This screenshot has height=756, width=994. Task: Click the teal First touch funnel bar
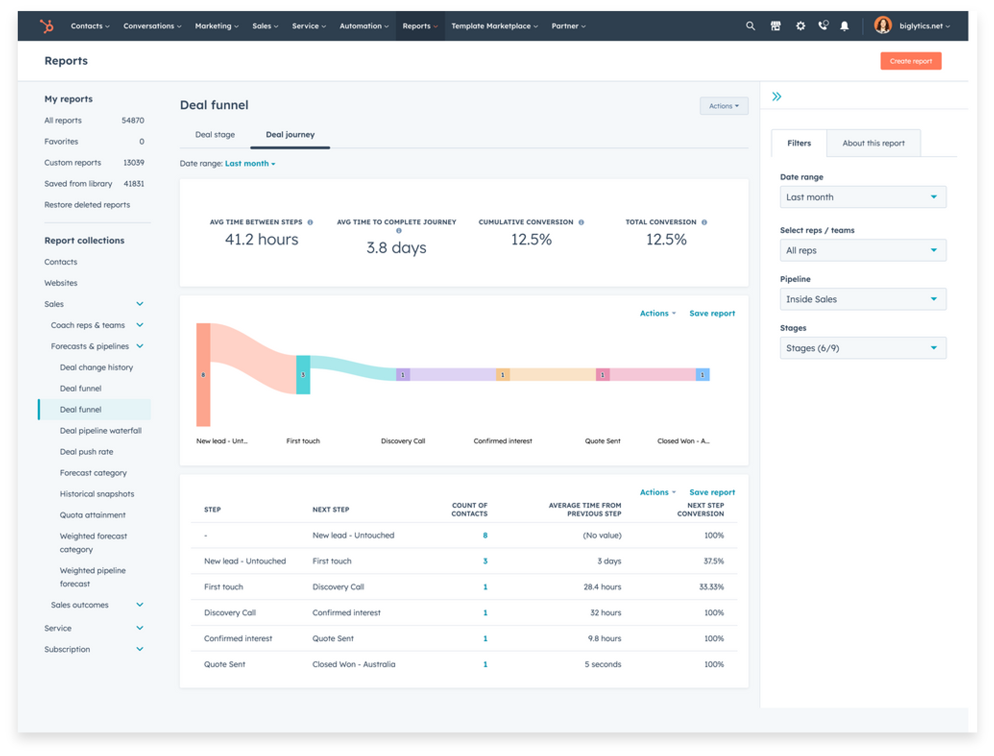coord(303,375)
